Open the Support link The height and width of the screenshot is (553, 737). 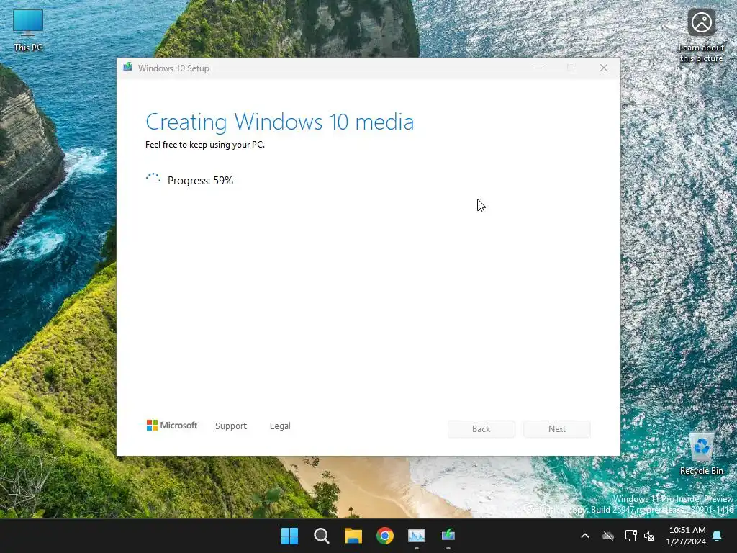(231, 426)
